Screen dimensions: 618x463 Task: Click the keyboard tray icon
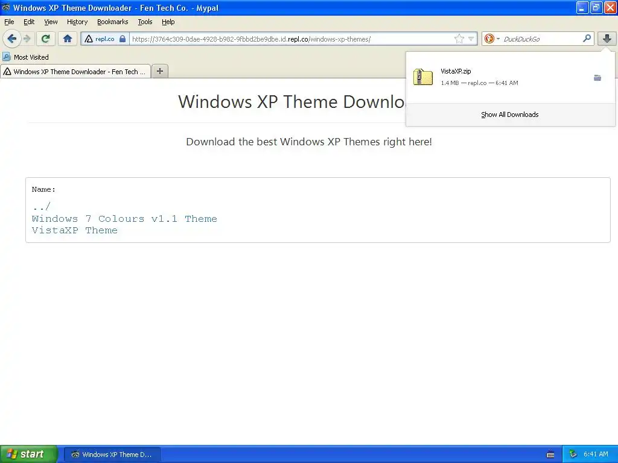click(x=550, y=455)
